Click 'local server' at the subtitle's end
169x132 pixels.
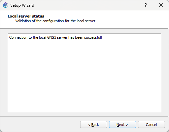coord(86,21)
